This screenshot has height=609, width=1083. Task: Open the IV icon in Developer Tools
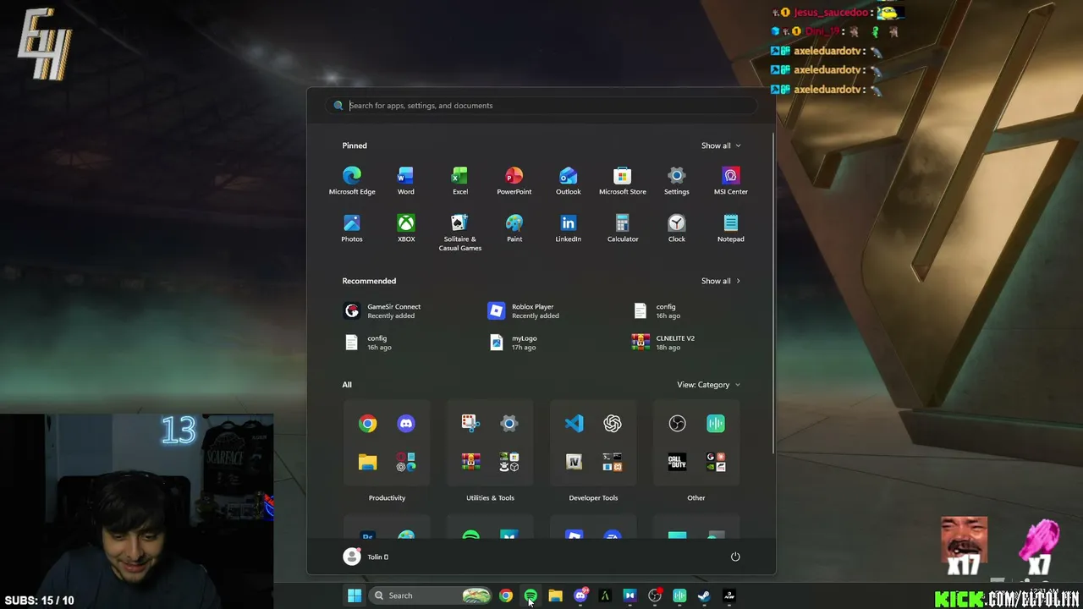pyautogui.click(x=574, y=462)
